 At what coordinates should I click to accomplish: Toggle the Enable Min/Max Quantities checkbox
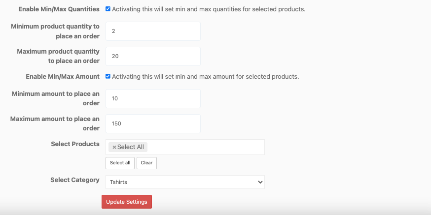pos(108,9)
